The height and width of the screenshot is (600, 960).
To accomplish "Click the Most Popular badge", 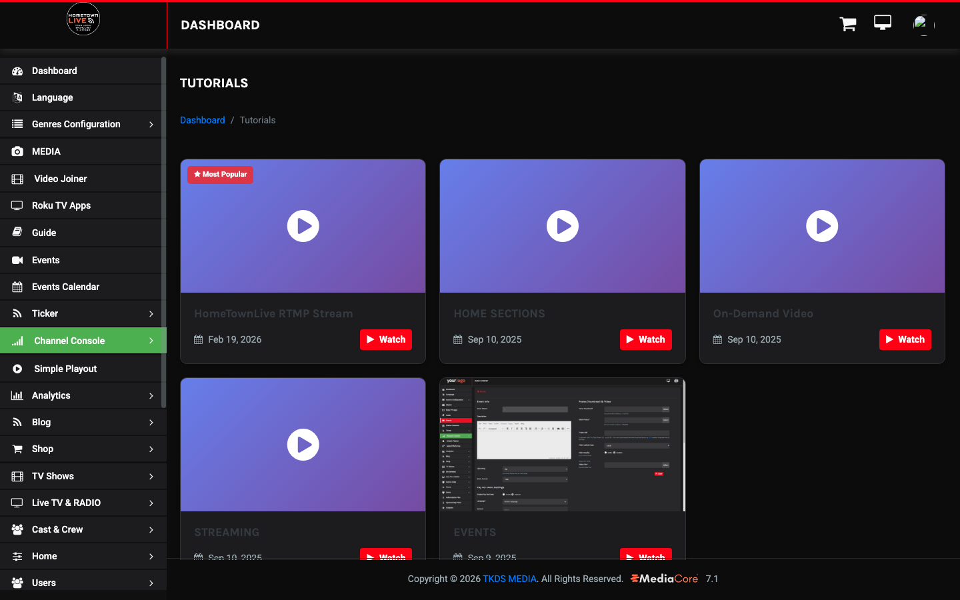I will click(x=220, y=175).
